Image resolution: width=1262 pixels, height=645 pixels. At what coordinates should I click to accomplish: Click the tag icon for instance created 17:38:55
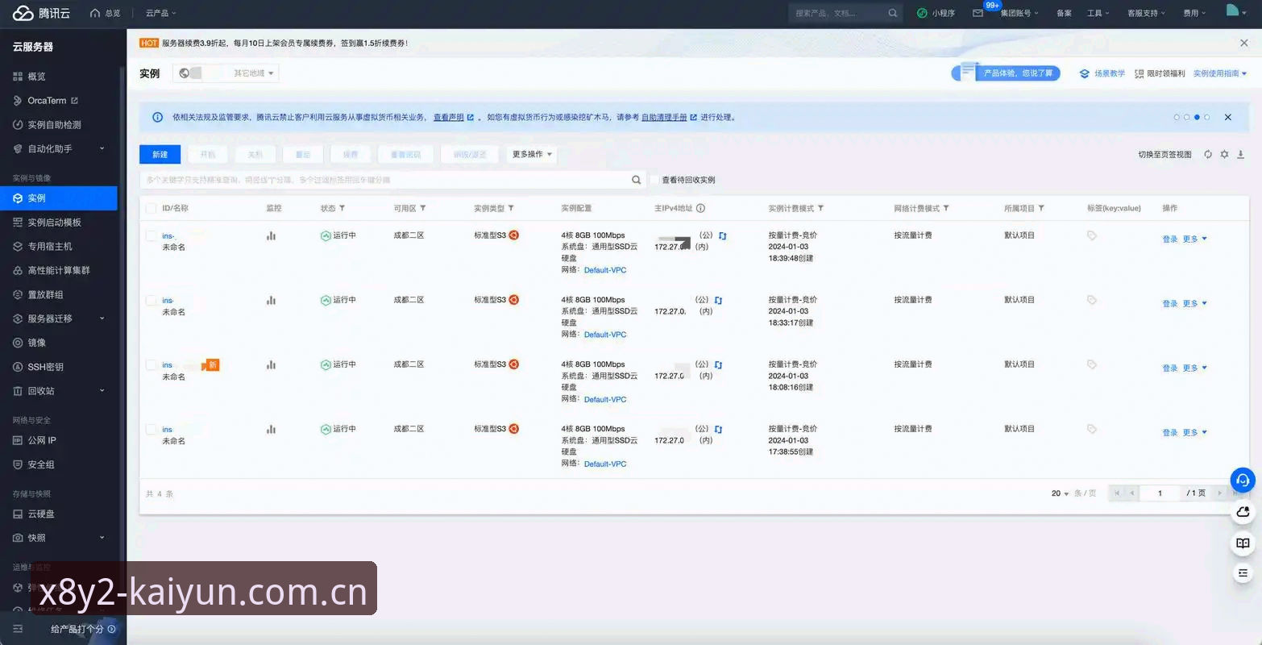pyautogui.click(x=1092, y=429)
